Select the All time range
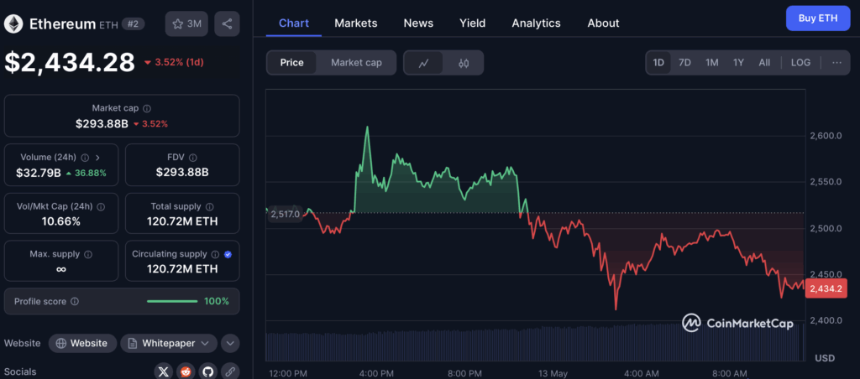The width and height of the screenshot is (860, 379). 764,62
